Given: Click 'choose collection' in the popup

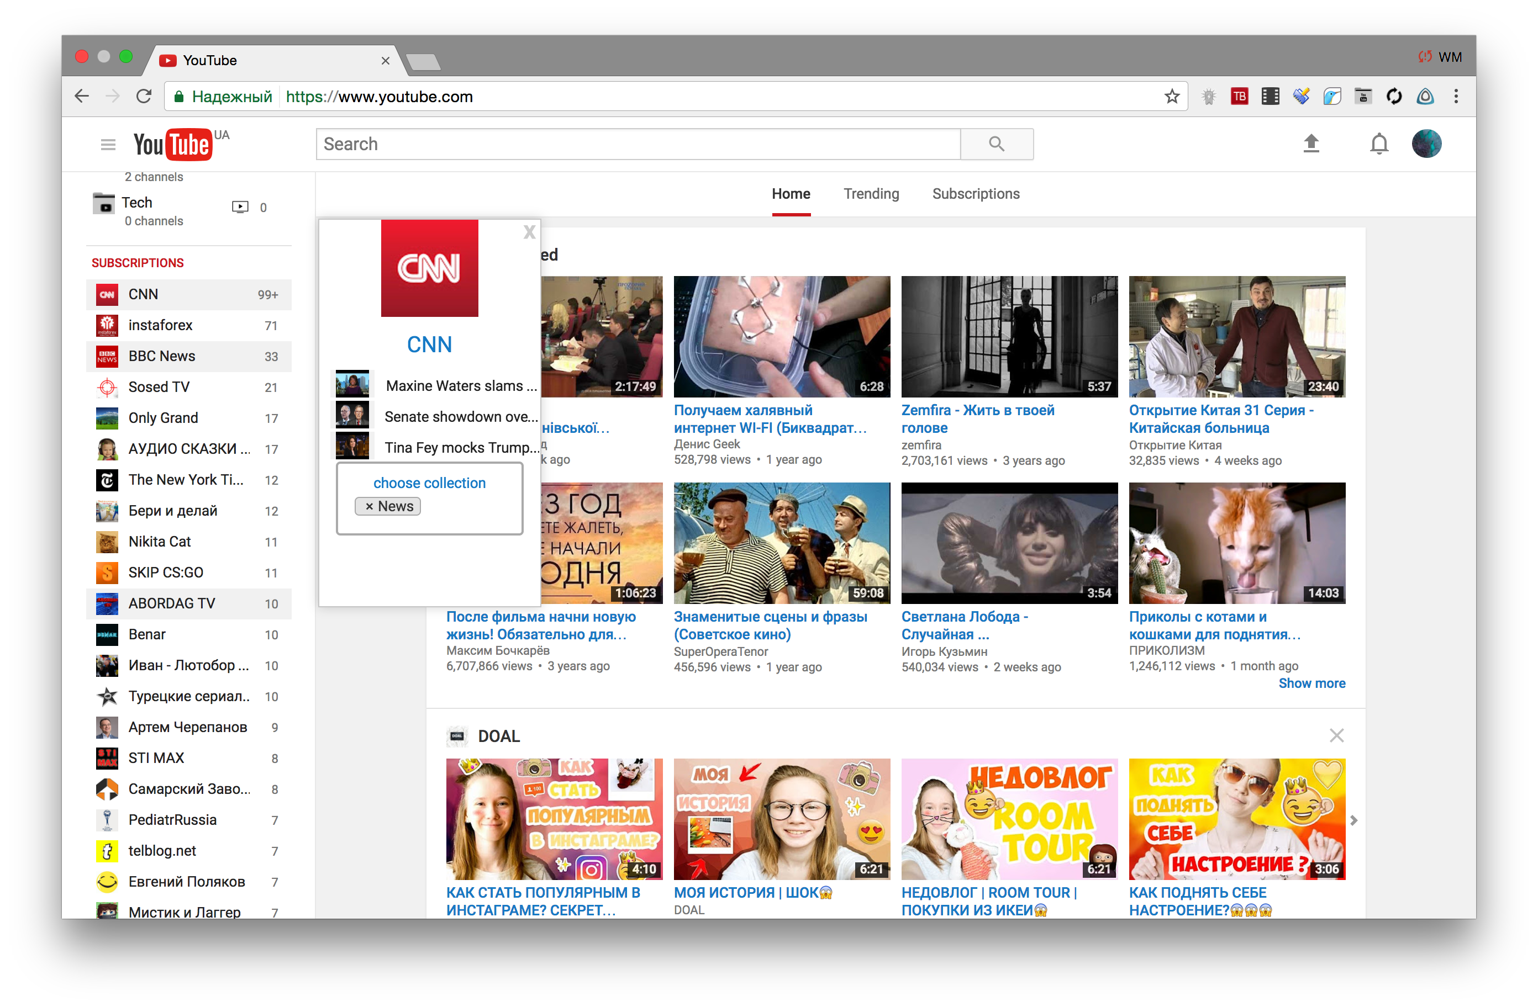Looking at the screenshot, I should coord(429,483).
